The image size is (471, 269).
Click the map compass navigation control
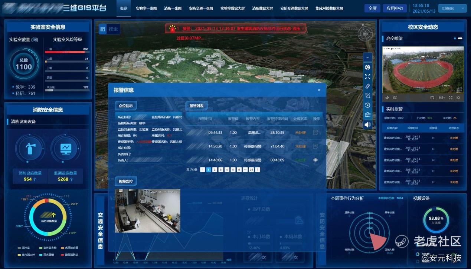coord(365,34)
